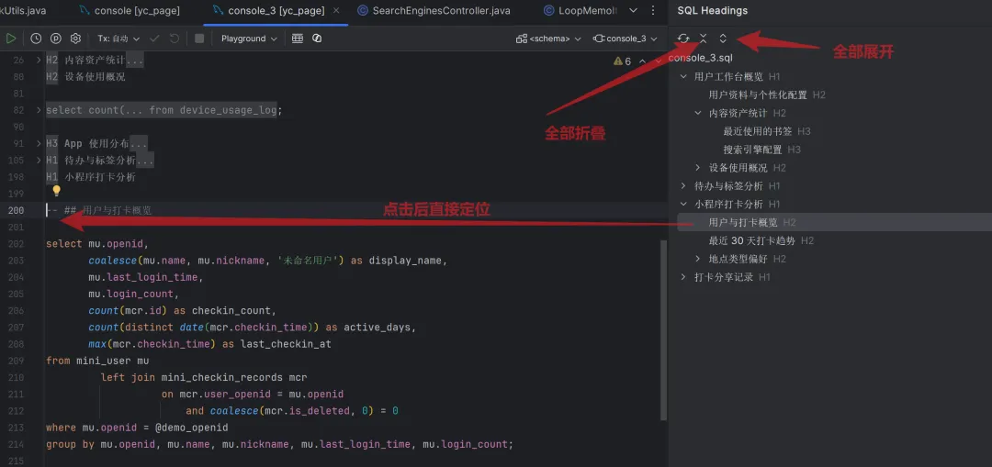Expand all headings in SQL Headings
This screenshot has width=992, height=467.
723,39
